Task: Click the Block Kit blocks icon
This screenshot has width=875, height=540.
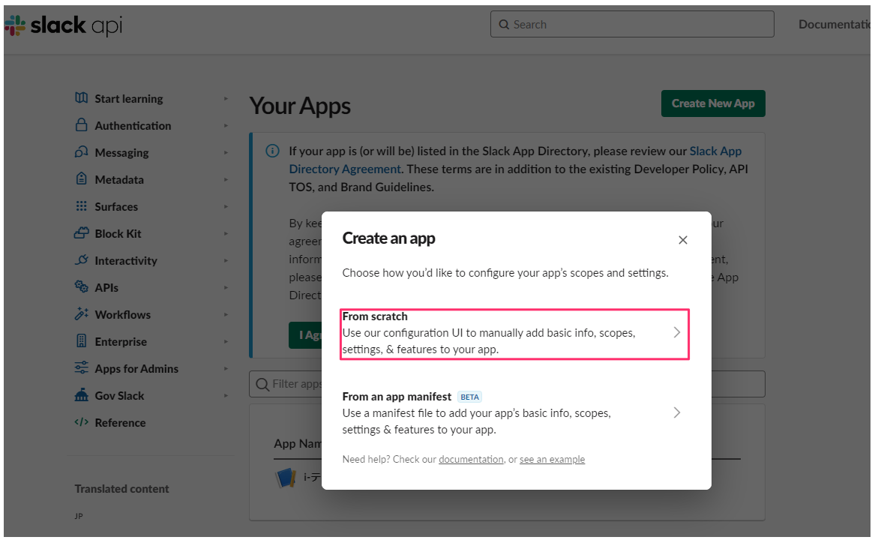Action: coord(82,232)
